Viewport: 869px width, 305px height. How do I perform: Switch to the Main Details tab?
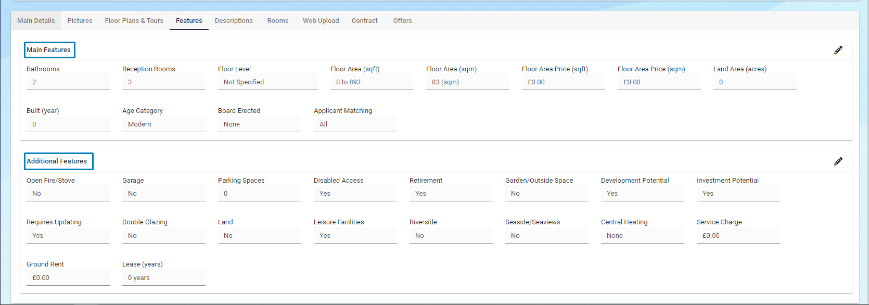pos(36,21)
